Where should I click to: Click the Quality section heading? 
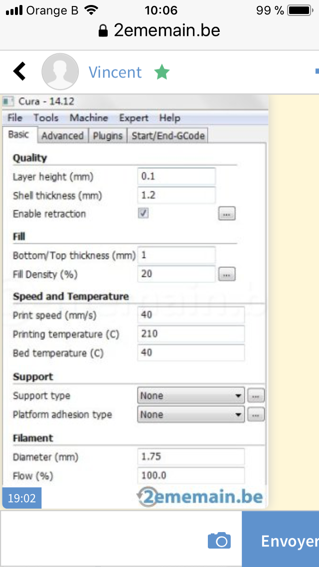pyautogui.click(x=30, y=158)
